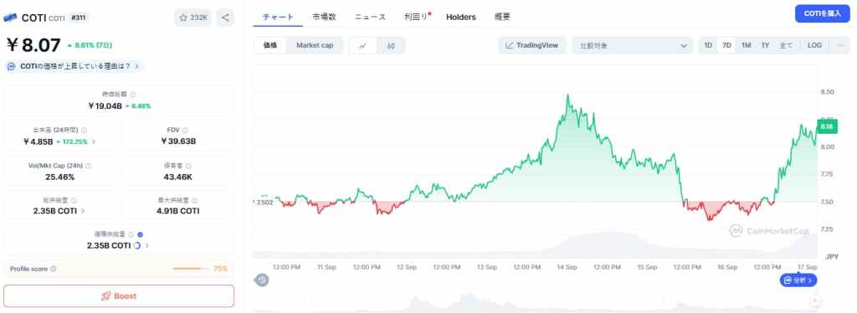Click the 11 Sep date label on chart axis
The image size is (857, 313).
(x=326, y=267)
